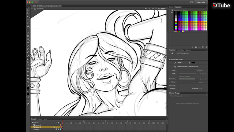Select the guide layer
The width and height of the screenshot is (234, 132).
[37, 129]
